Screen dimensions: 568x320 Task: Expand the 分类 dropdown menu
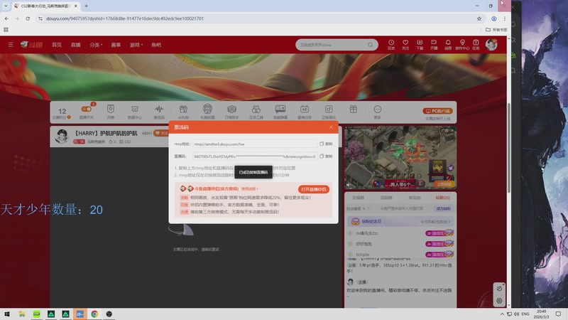(x=96, y=45)
